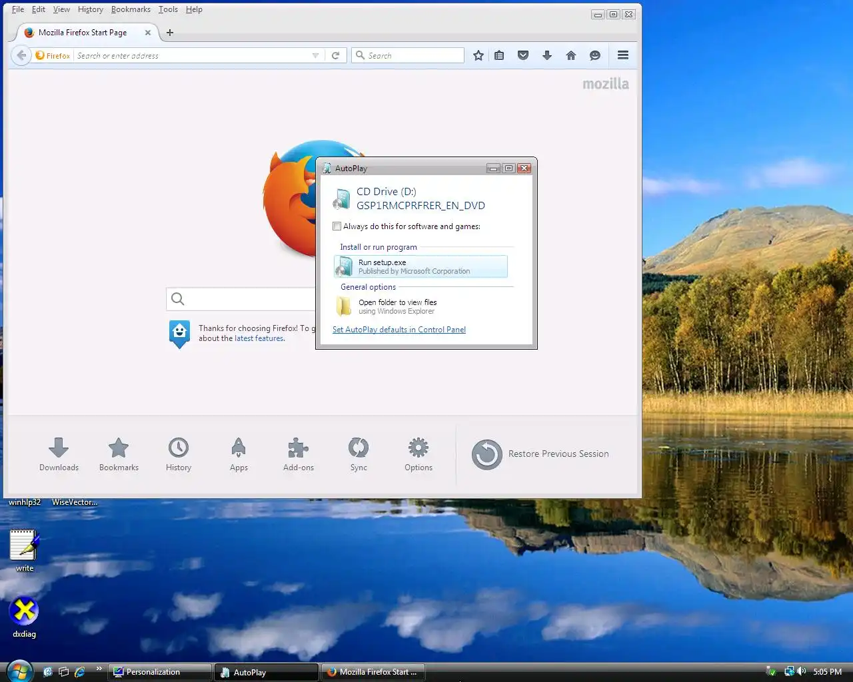This screenshot has height=682, width=853.
Task: Click the write desktop shortcut icon
Action: (25, 550)
